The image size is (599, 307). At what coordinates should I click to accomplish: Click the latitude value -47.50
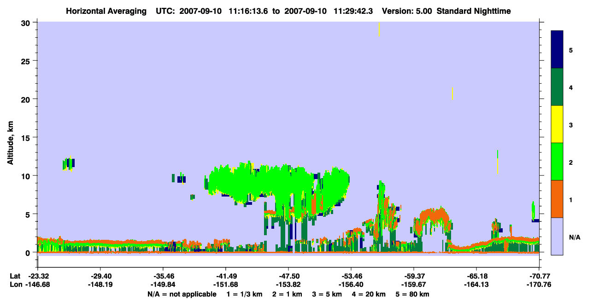288,276
